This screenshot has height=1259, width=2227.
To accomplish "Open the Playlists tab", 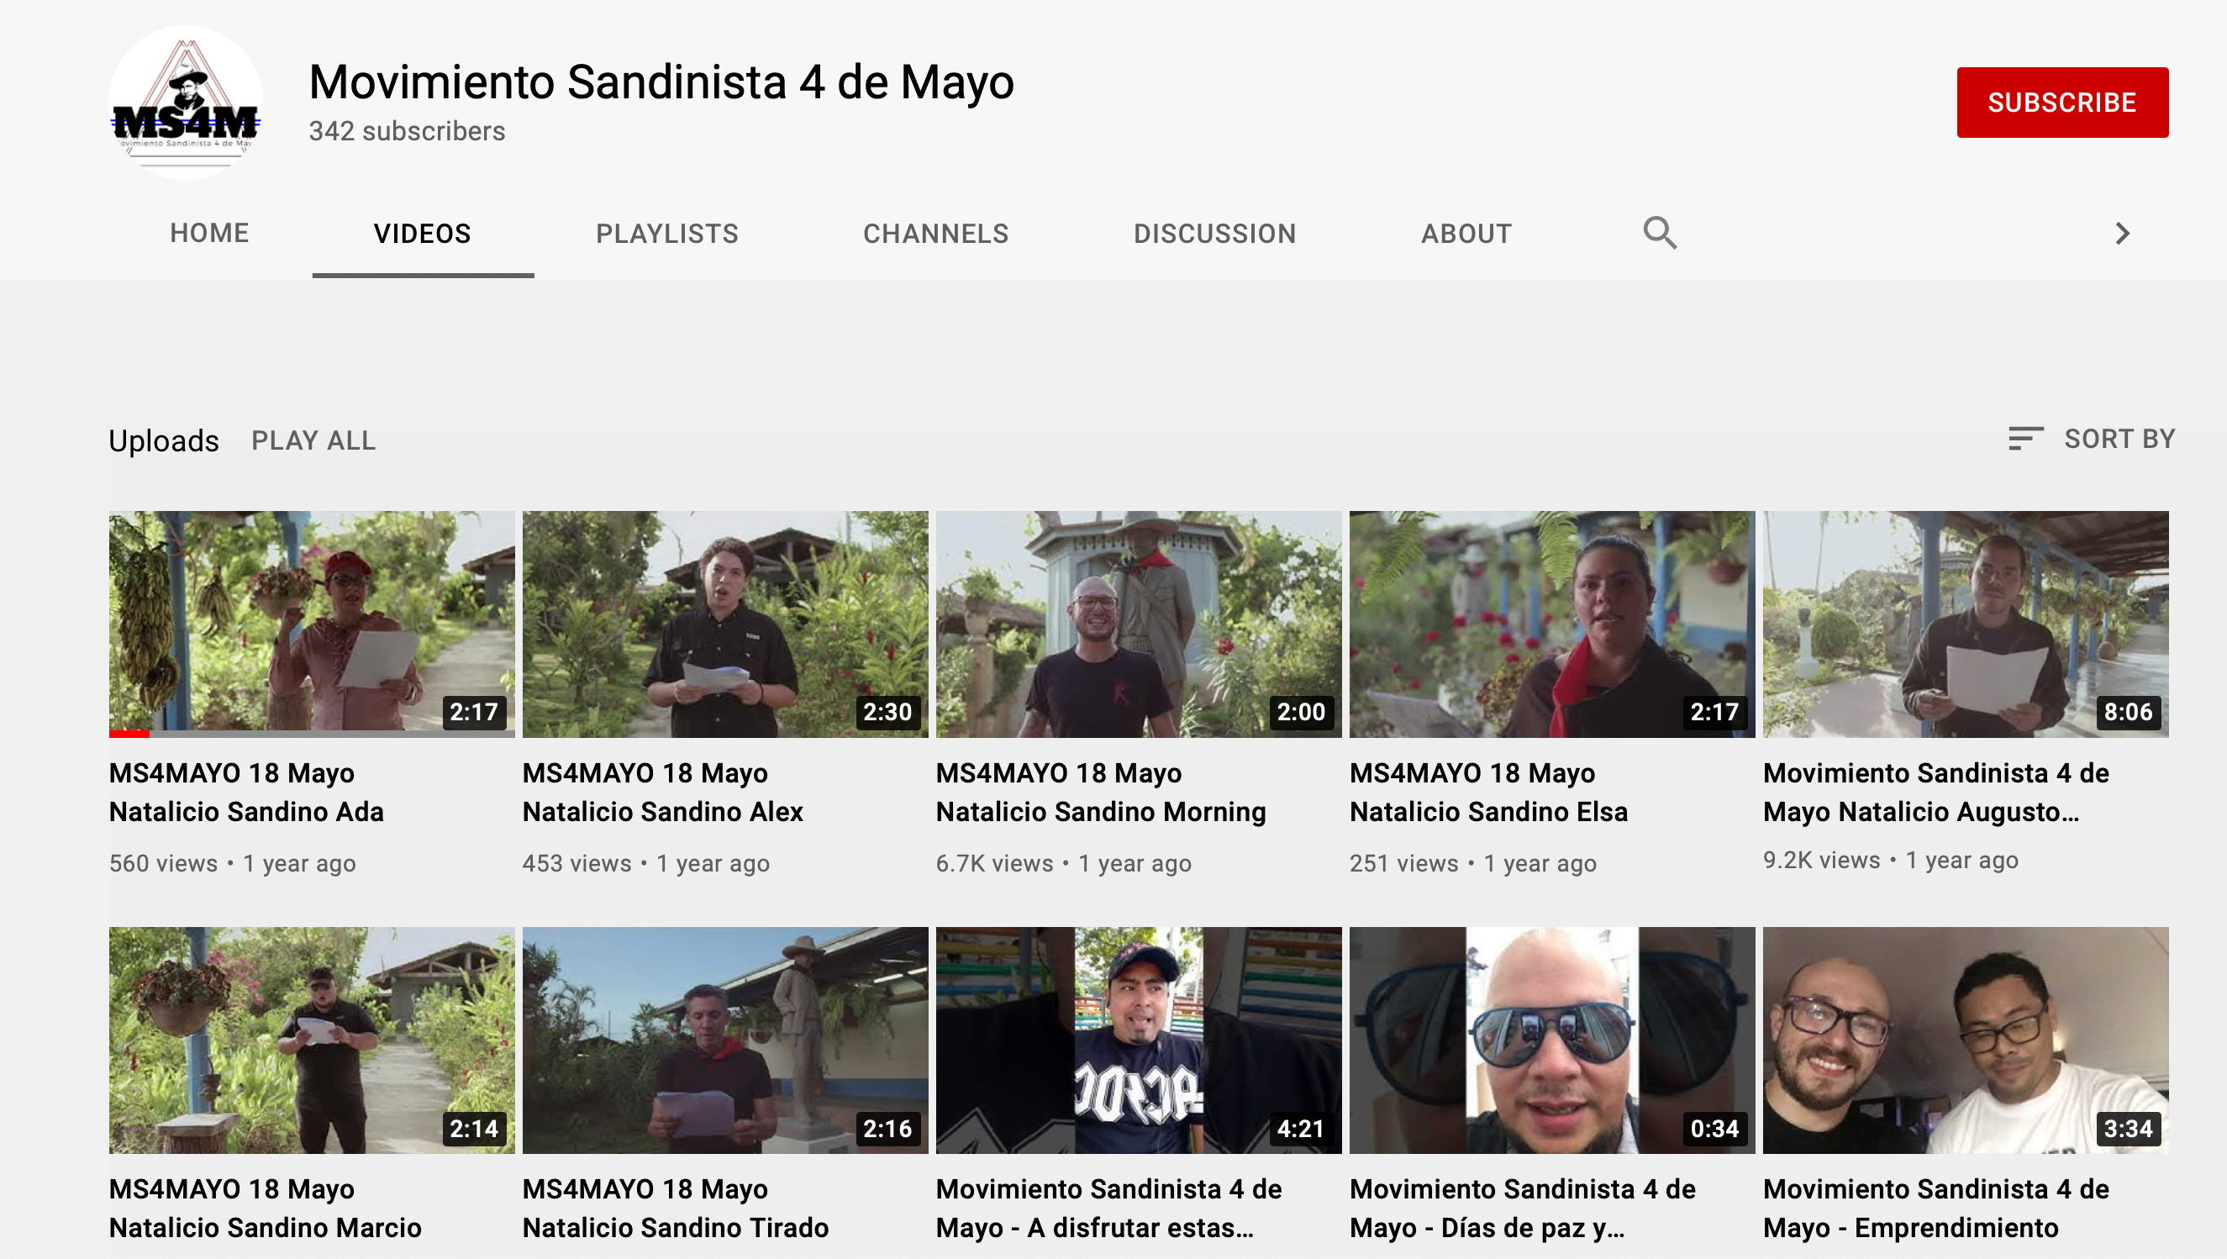I will [x=666, y=234].
